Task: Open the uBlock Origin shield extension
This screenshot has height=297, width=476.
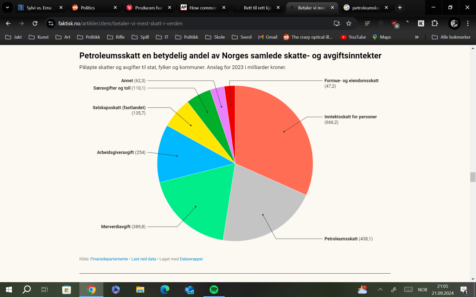Action: pos(395,23)
